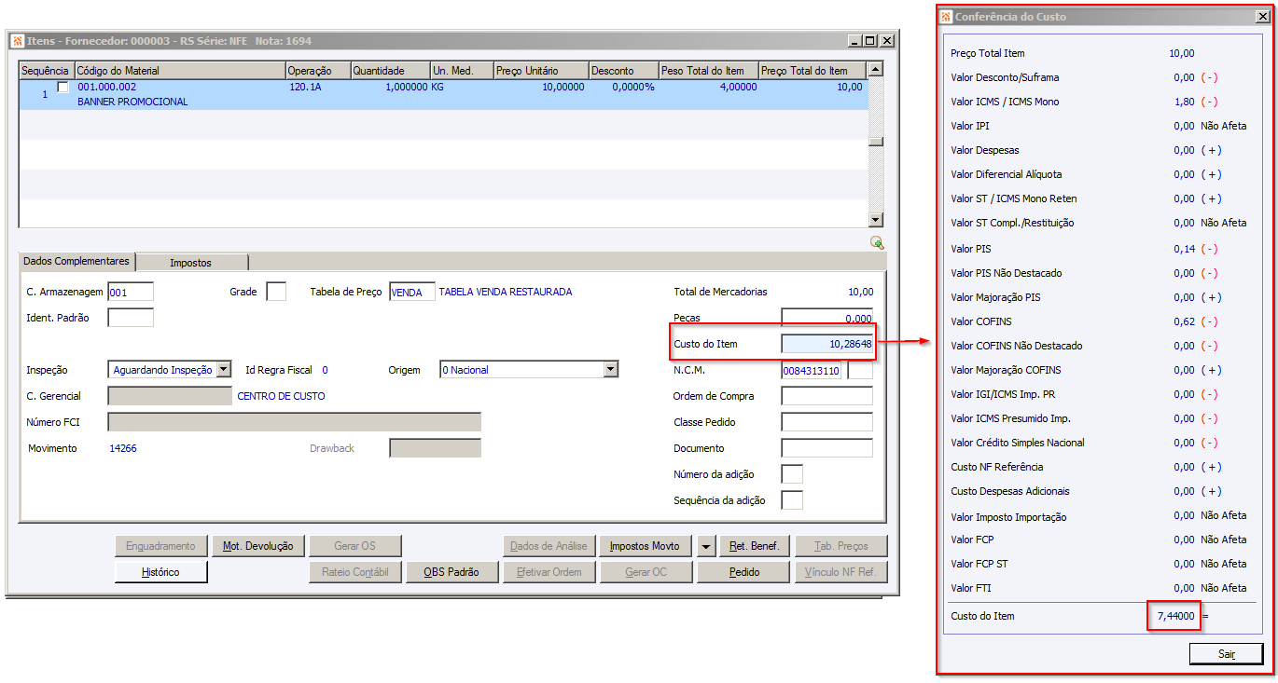The width and height of the screenshot is (1278, 683).
Task: Click the Operação column header
Action: [x=318, y=71]
